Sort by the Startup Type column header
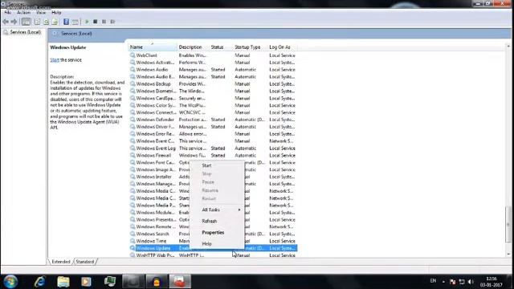The width and height of the screenshot is (514, 289). [x=250, y=47]
